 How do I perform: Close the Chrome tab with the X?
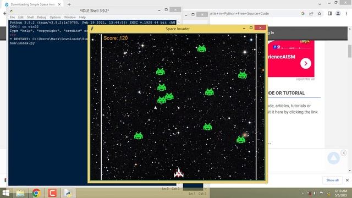[x=59, y=4]
